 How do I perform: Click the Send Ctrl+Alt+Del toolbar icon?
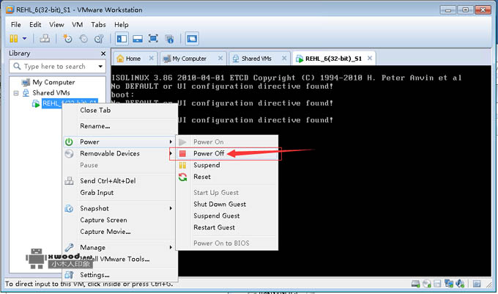click(x=45, y=39)
